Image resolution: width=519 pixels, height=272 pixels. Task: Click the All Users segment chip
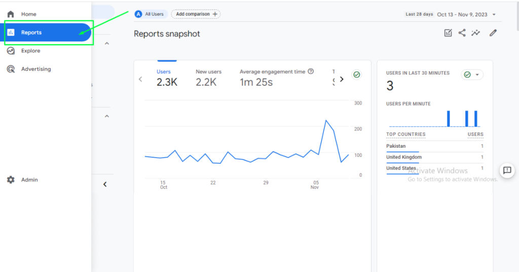click(x=151, y=14)
